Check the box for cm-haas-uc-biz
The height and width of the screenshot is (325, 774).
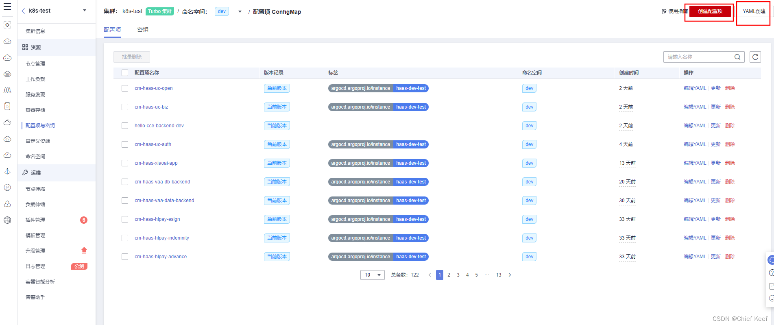(125, 107)
